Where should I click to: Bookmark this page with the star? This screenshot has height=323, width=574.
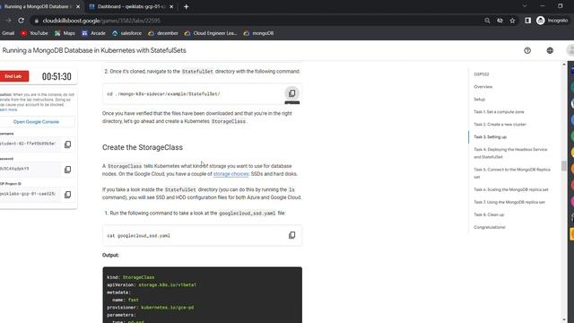point(512,21)
